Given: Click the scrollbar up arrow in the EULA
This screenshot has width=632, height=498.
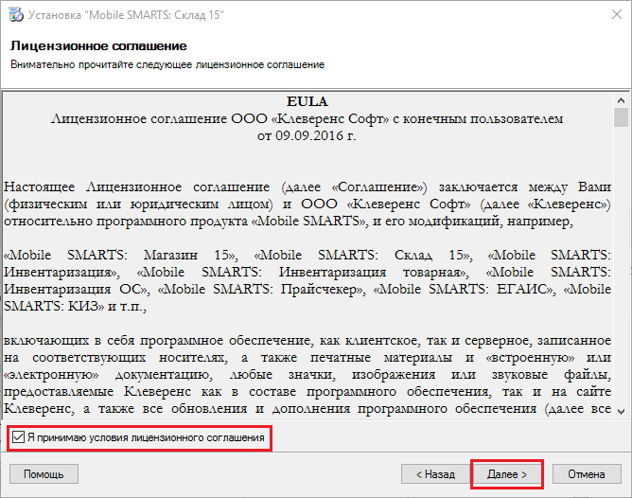Looking at the screenshot, I should tap(621, 100).
